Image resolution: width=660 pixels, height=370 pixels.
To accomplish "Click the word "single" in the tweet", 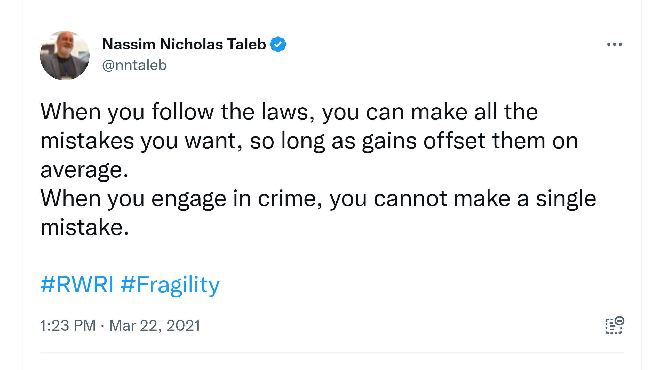I will [566, 199].
